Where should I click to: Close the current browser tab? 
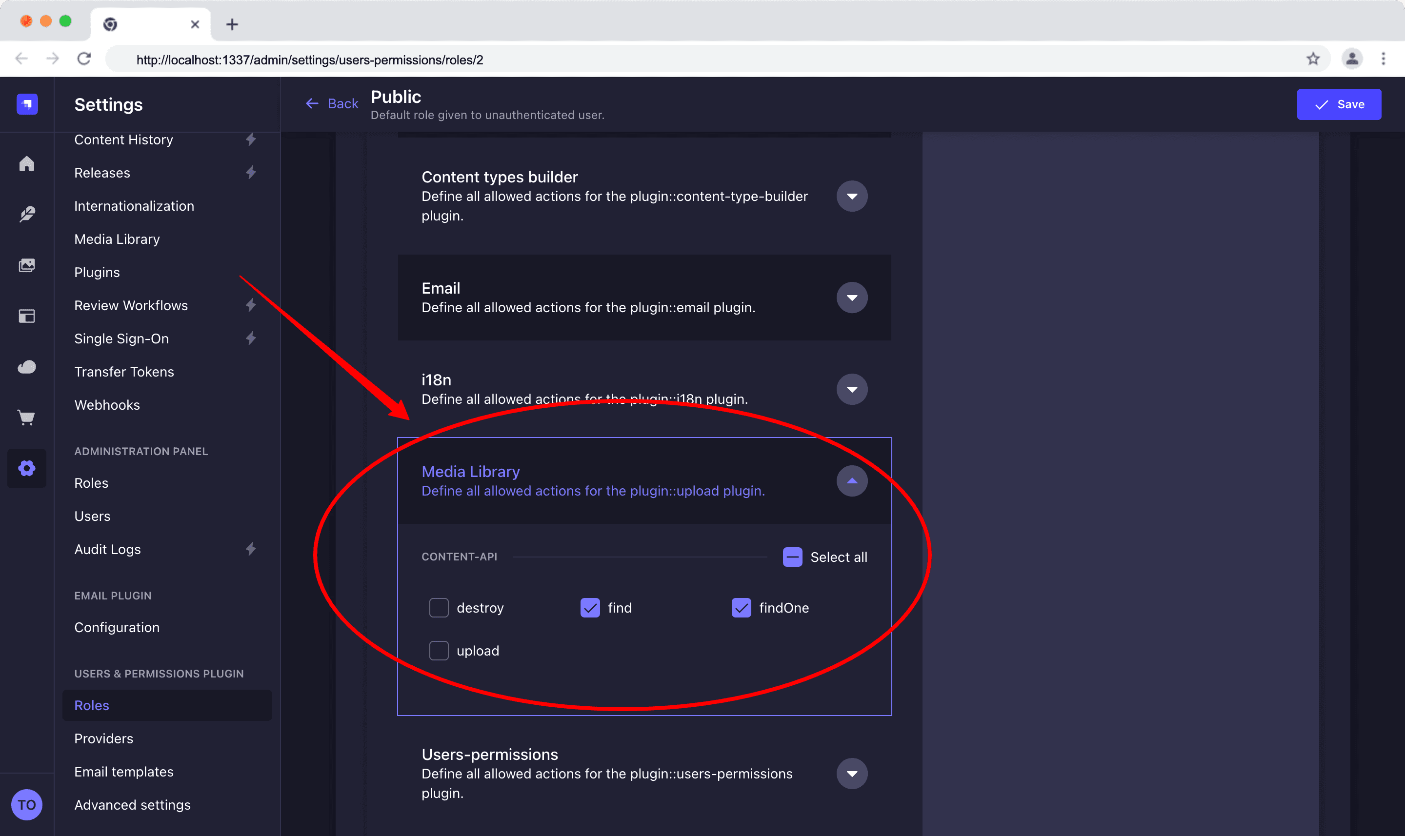(x=195, y=24)
